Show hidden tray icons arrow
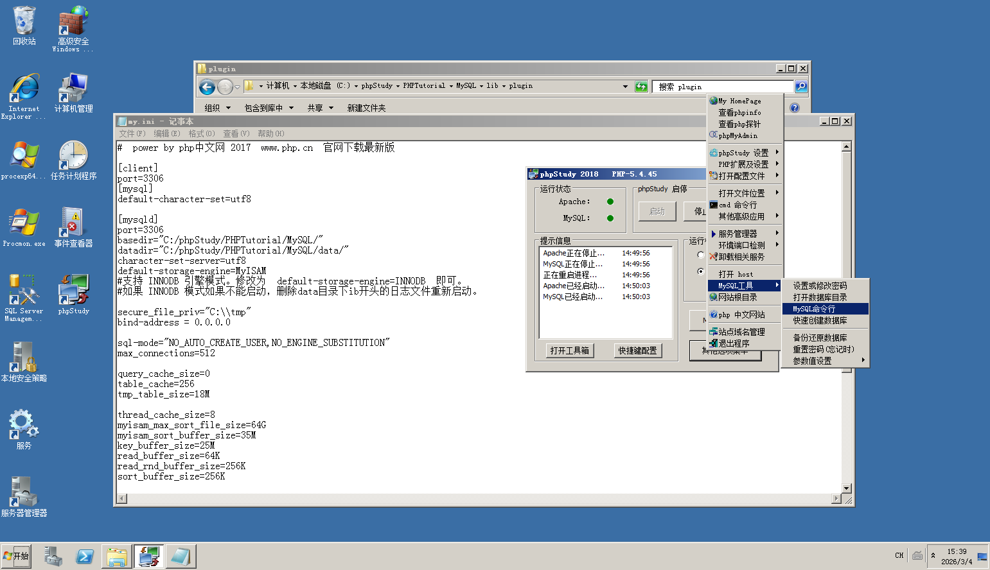Screen dimensions: 990x570 pos(933,556)
